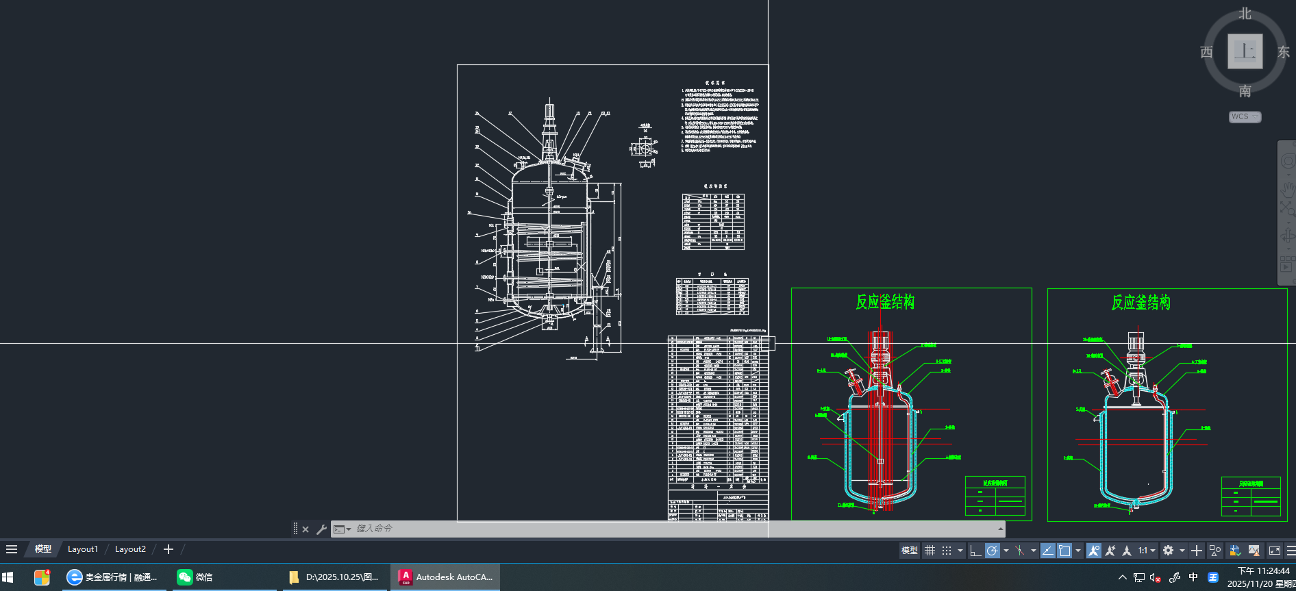The width and height of the screenshot is (1296, 591).
Task: Toggle show annotation objects icon
Action: 1094,551
